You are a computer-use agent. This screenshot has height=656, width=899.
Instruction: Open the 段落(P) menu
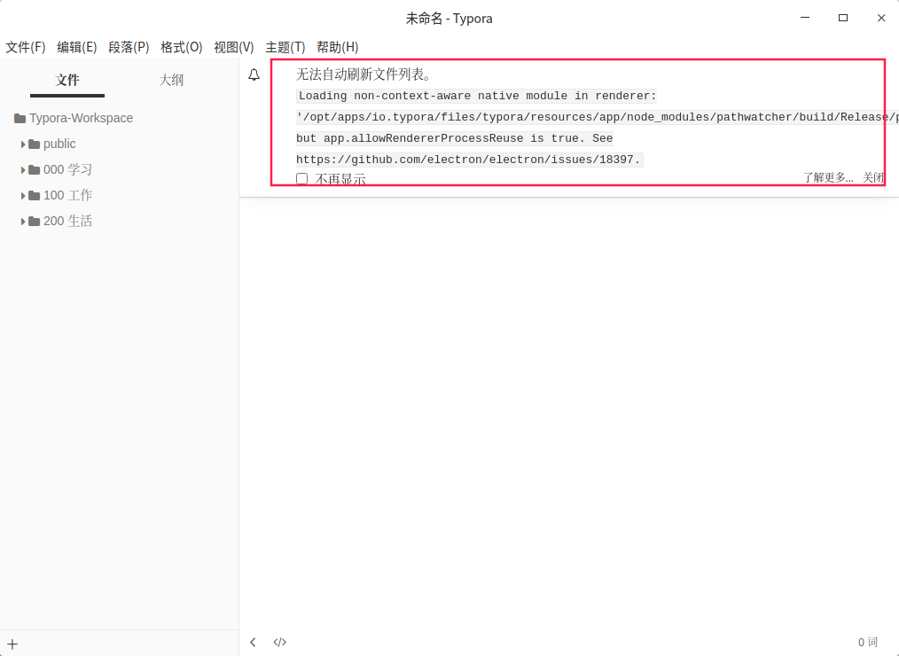129,47
